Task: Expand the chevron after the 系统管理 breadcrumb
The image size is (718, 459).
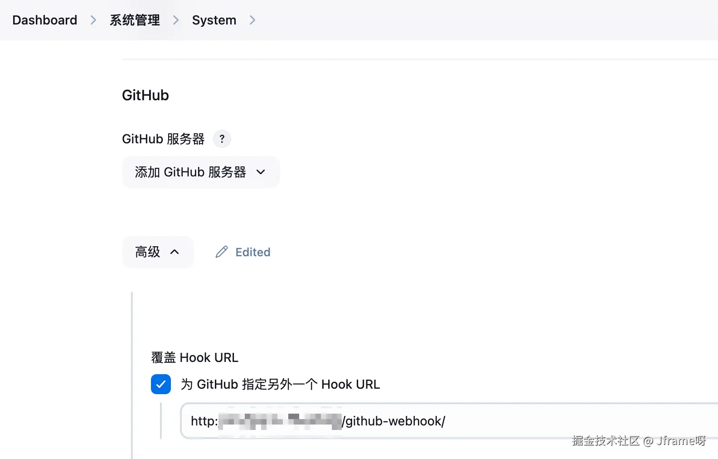Action: pos(176,20)
